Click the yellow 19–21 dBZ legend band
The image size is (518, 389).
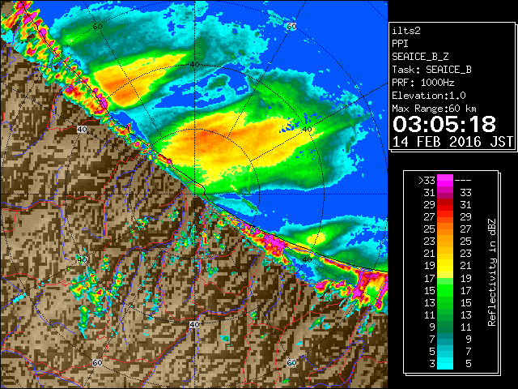tap(445, 266)
